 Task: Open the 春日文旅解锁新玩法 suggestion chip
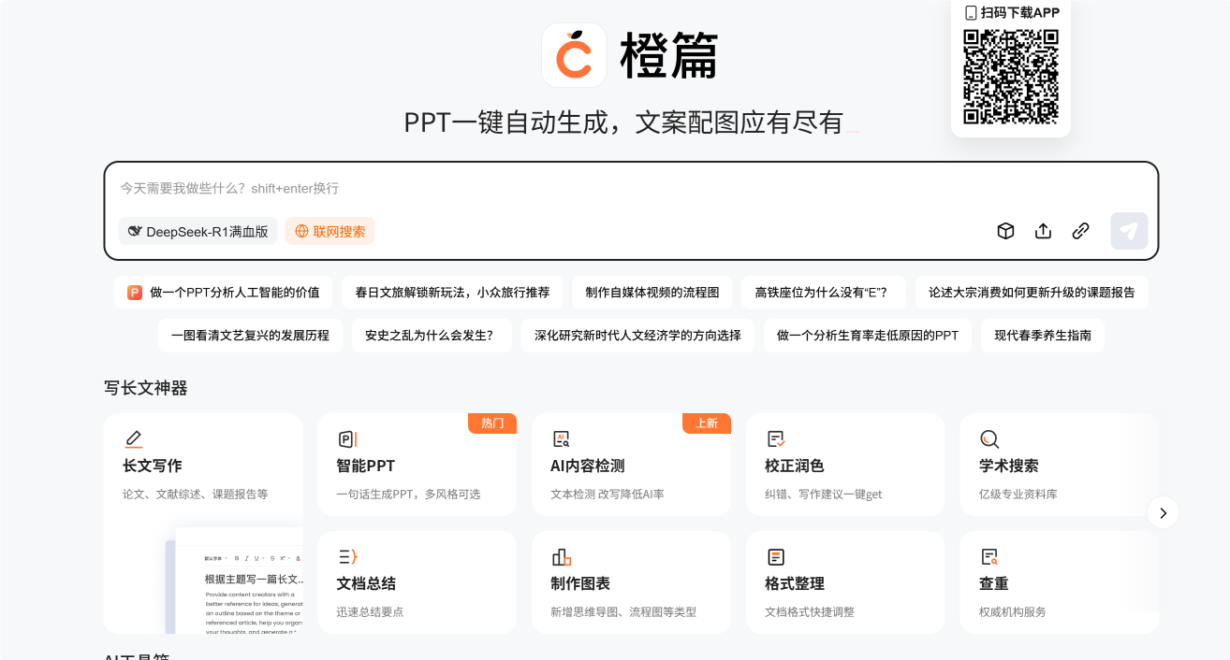click(x=452, y=293)
